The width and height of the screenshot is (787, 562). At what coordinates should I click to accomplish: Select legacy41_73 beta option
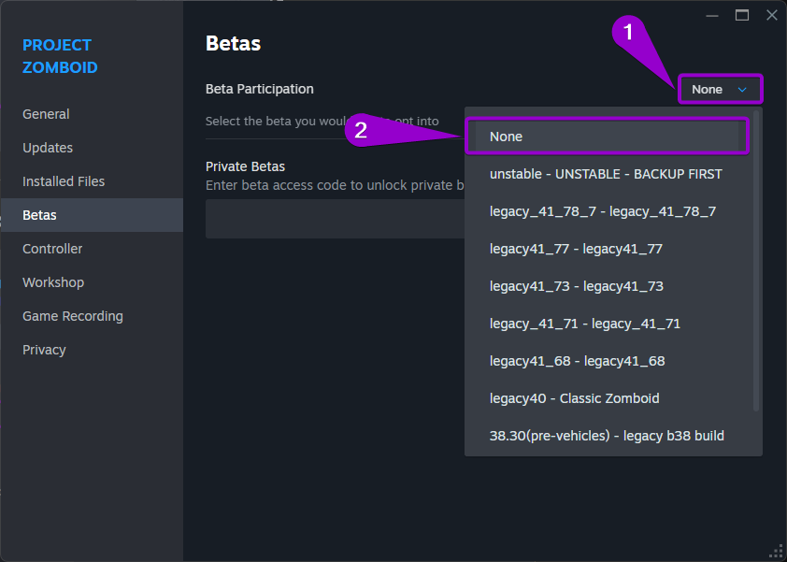(x=608, y=286)
